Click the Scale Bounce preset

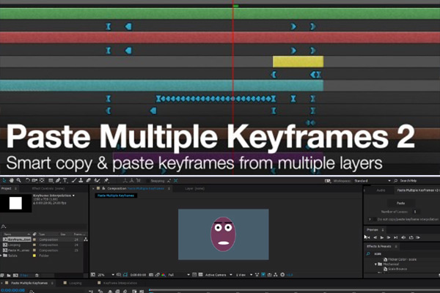point(395,269)
